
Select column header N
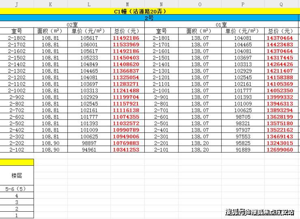[161, 4]
